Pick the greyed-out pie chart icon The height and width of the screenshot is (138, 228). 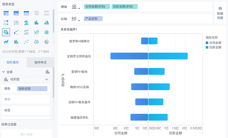click(47, 42)
